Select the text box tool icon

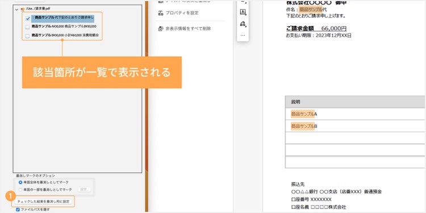point(243,12)
